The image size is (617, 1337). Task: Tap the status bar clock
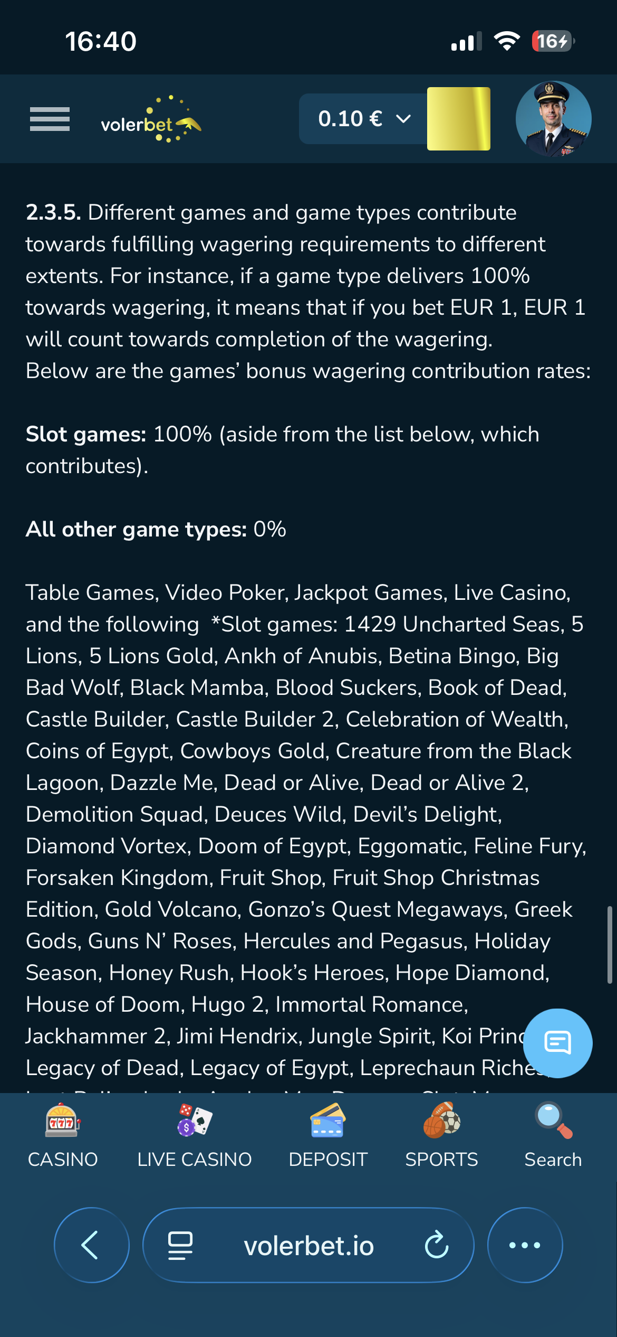101,41
